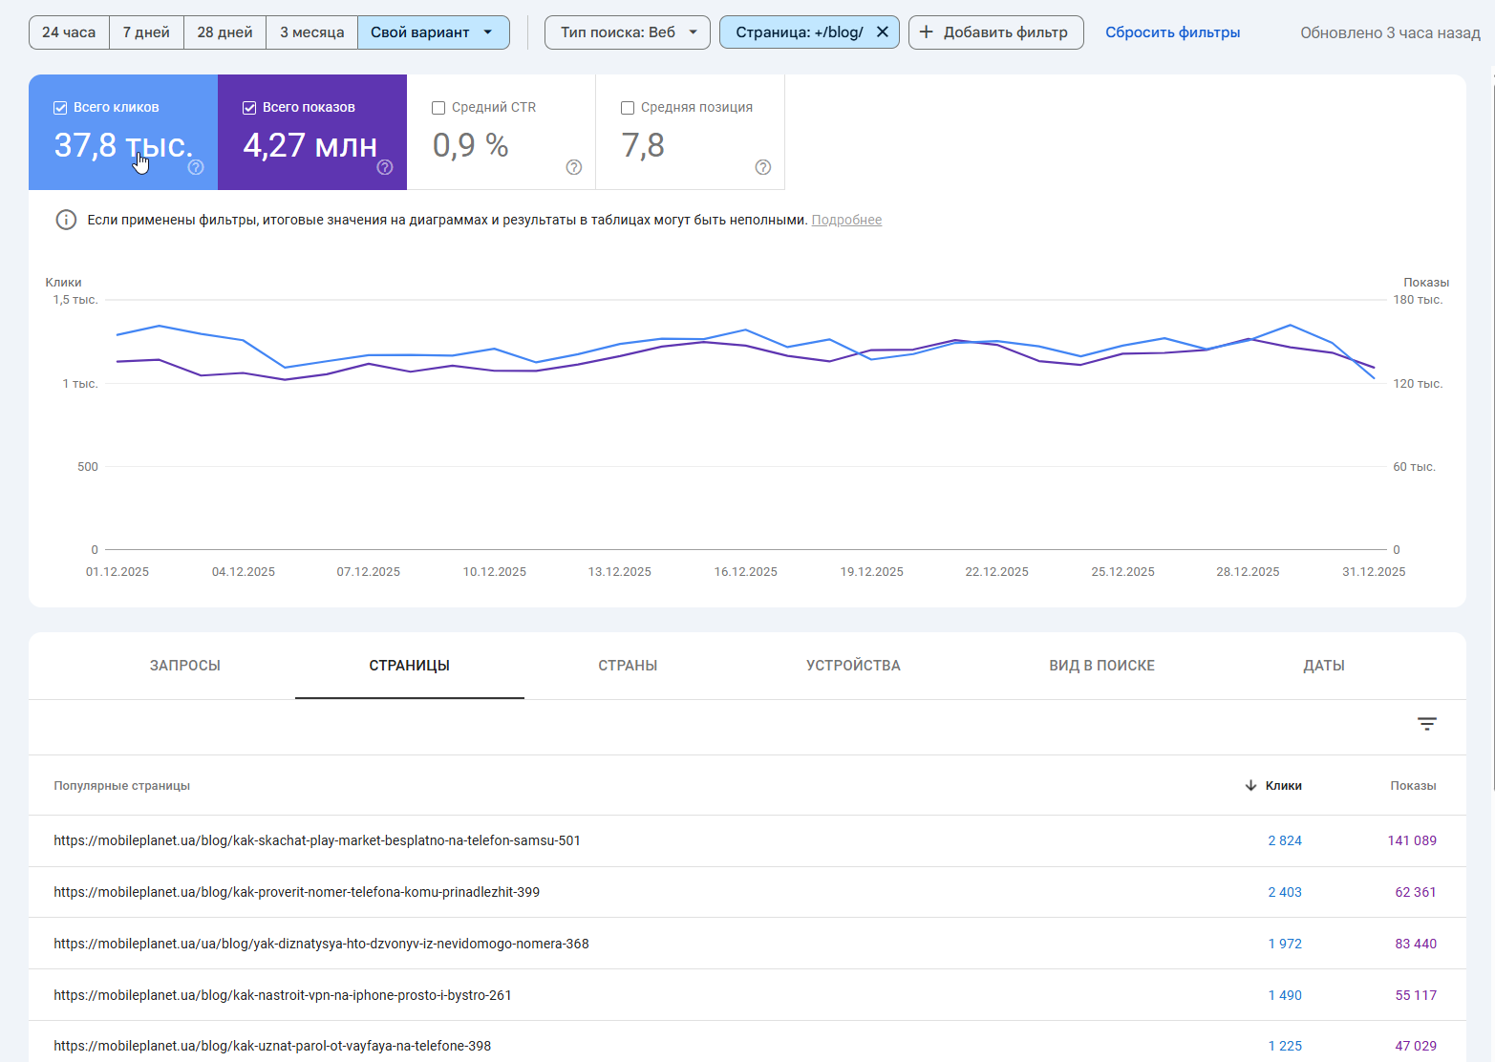Click the plus icon in Добавить фильтр
The width and height of the screenshot is (1495, 1062).
(x=926, y=32)
